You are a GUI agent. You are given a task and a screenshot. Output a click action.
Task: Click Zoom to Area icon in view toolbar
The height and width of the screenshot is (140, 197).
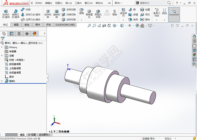(94, 26)
